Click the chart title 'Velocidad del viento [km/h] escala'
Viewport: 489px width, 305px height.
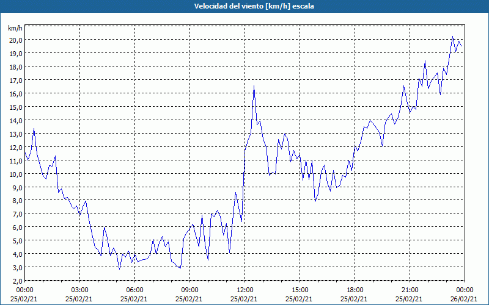point(254,6)
